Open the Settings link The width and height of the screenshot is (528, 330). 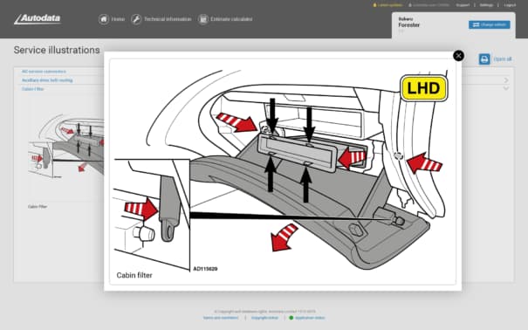coord(486,5)
